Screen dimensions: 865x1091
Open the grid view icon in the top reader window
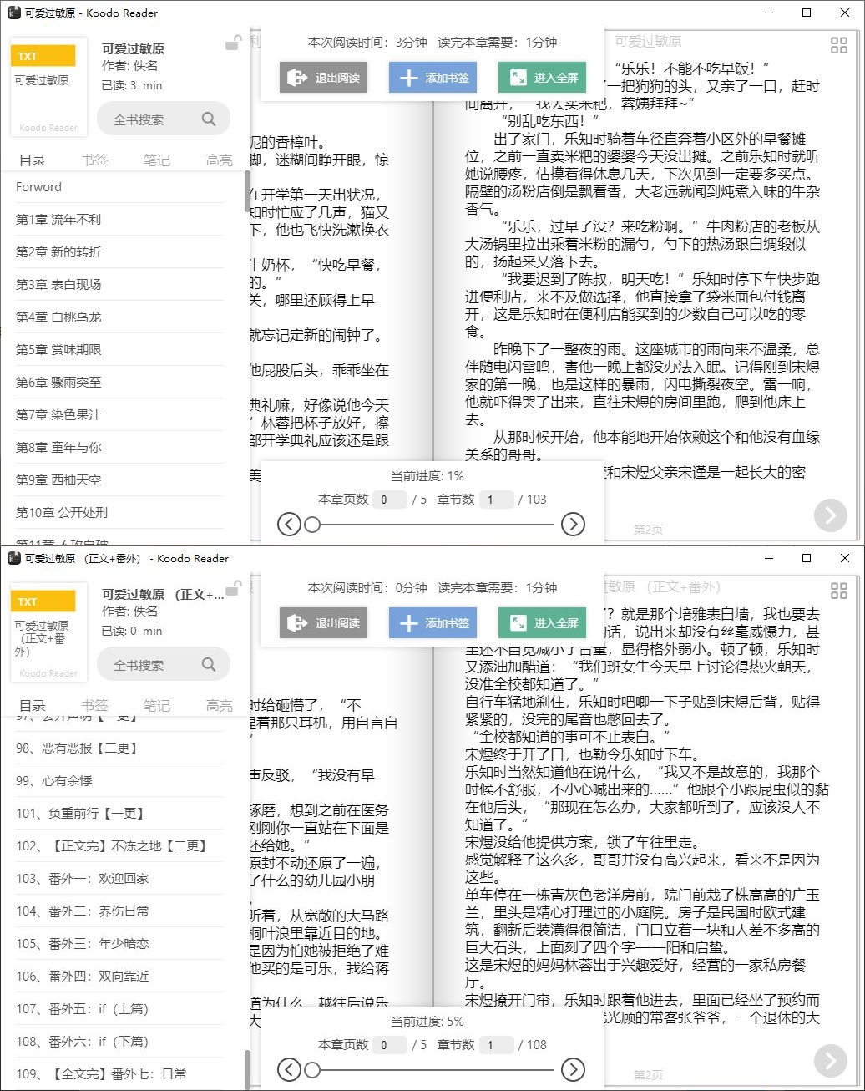tap(838, 45)
